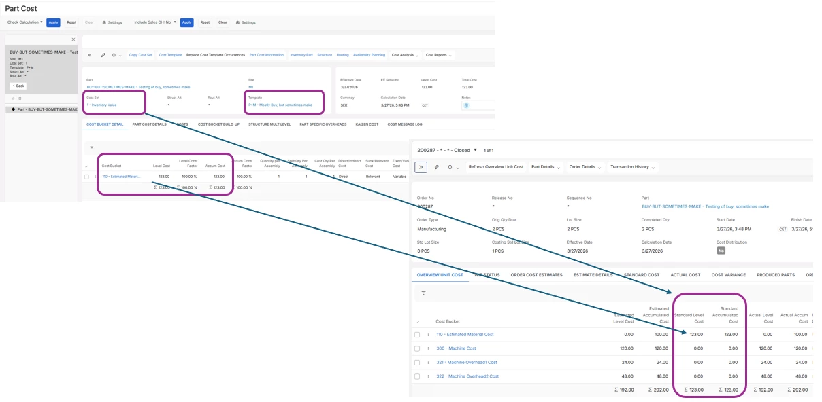
Task: Click Reset after the first Apply button
Action: coord(71,22)
